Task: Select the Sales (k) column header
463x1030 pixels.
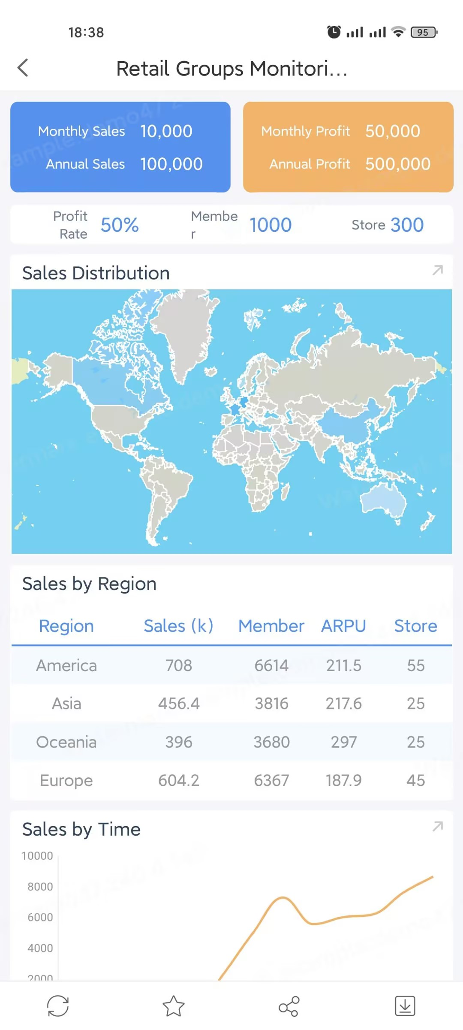Action: [178, 626]
